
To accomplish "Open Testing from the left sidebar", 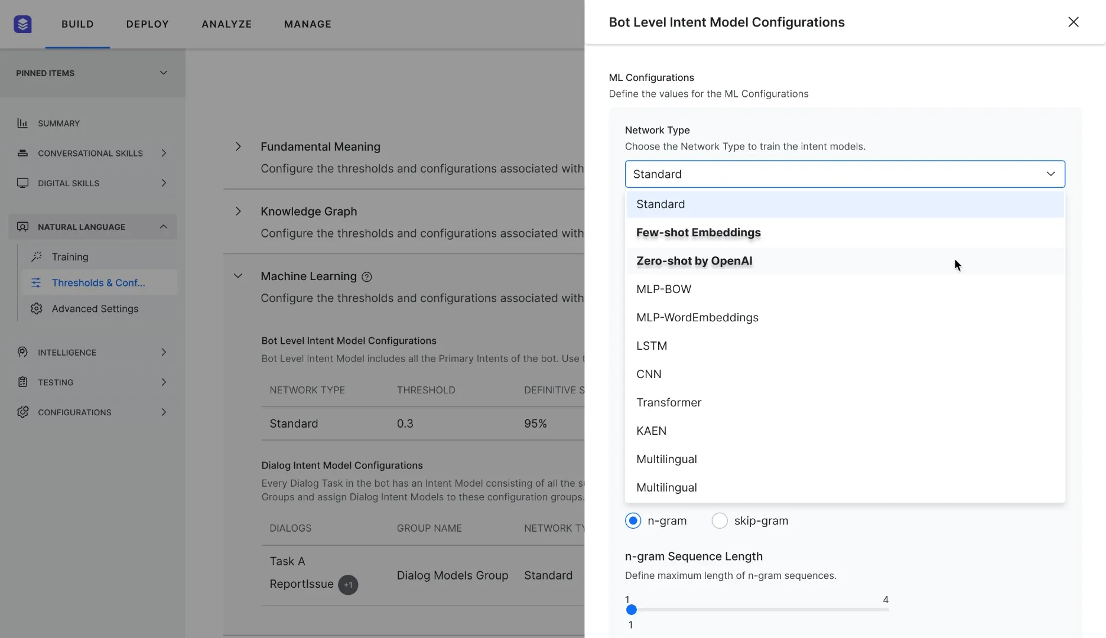I will (56, 382).
